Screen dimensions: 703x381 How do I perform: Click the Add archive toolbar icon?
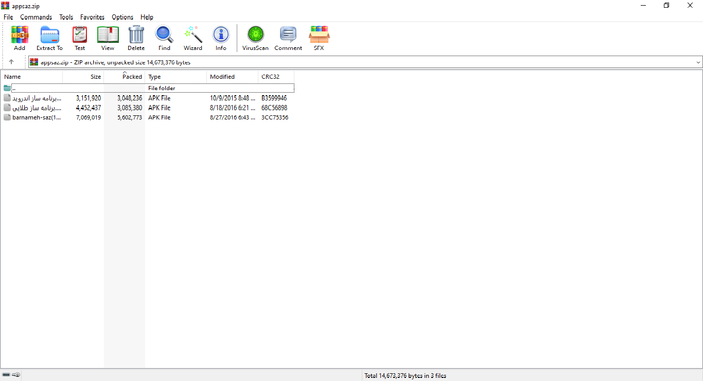click(20, 38)
